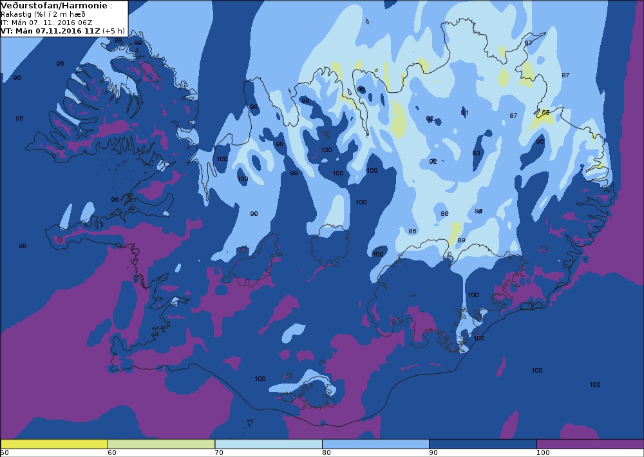The image size is (644, 457).
Task: Click the "95" value just below the "55" label
Action: (540, 141)
